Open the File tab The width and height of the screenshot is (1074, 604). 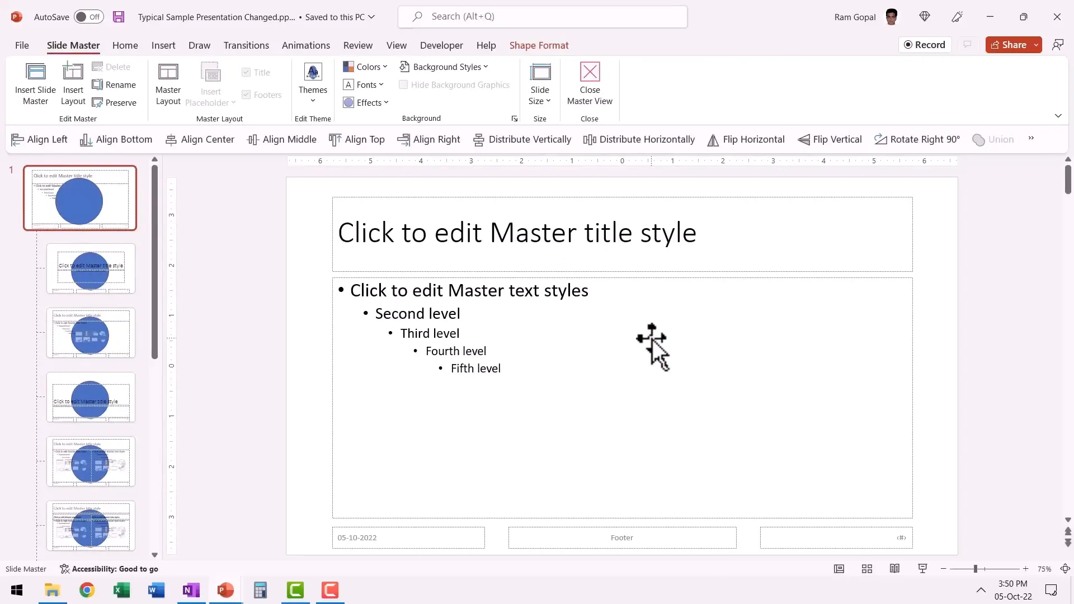(x=22, y=45)
